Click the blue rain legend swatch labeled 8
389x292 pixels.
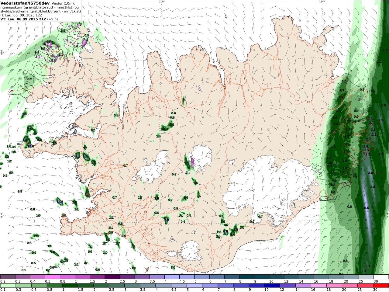(241, 286)
